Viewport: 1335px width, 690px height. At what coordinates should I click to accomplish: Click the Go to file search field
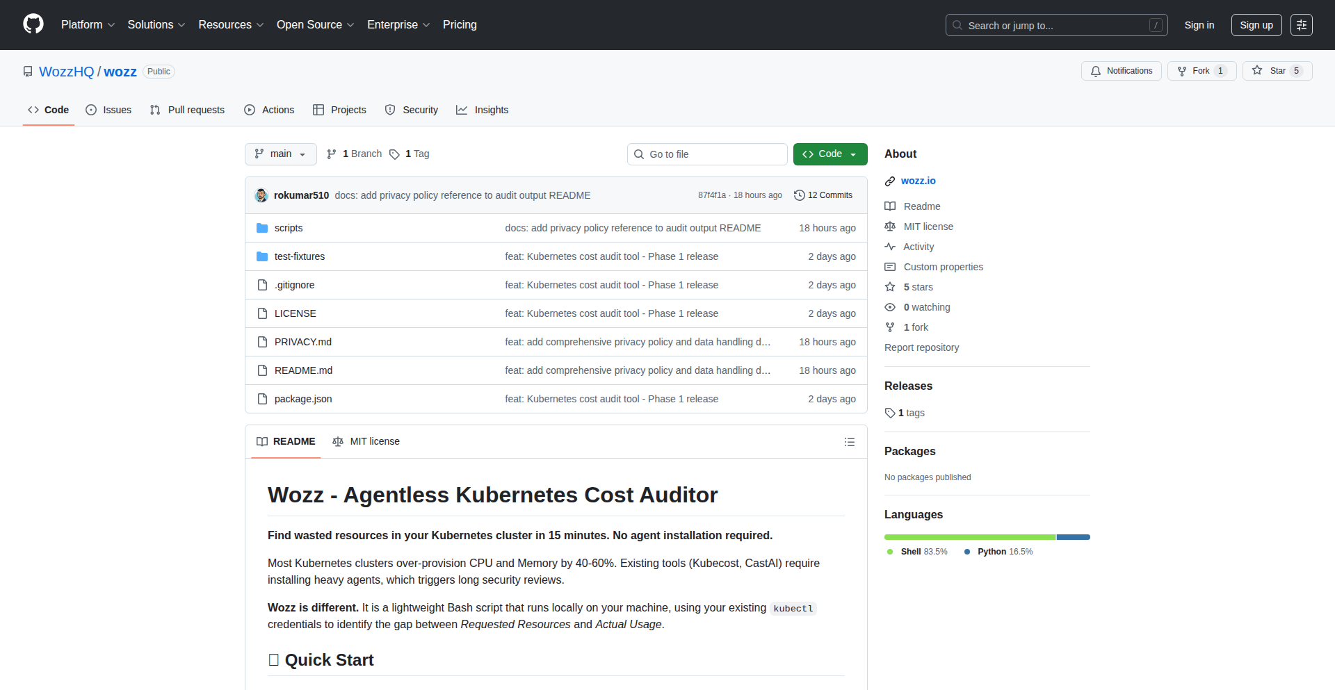(x=707, y=154)
